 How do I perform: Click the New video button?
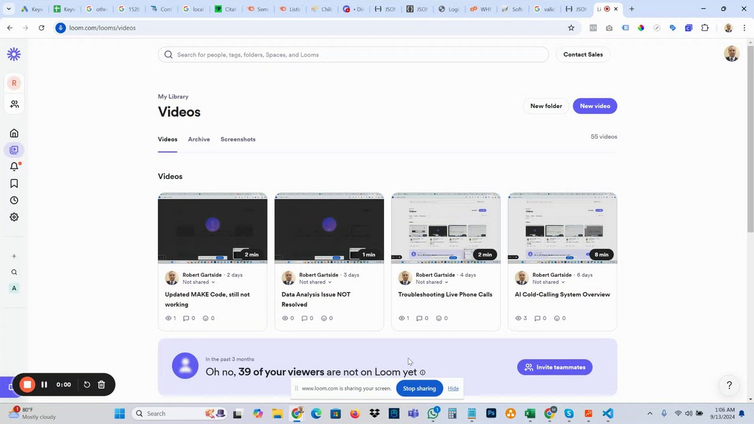pyautogui.click(x=595, y=106)
